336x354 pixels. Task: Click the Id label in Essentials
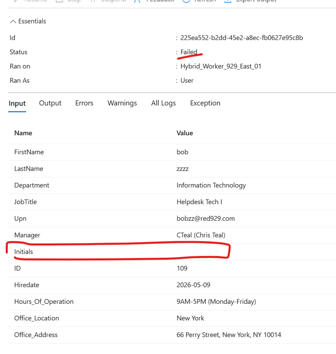click(x=12, y=38)
